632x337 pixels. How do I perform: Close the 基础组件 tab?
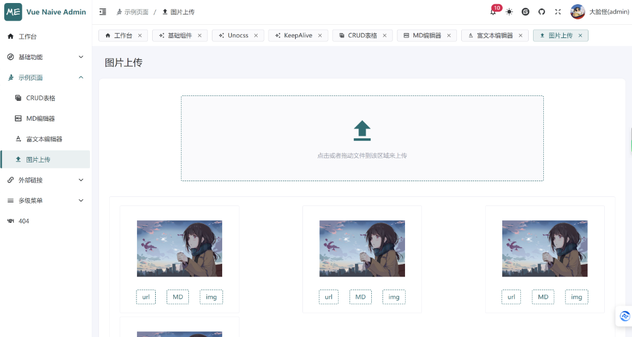click(x=200, y=36)
